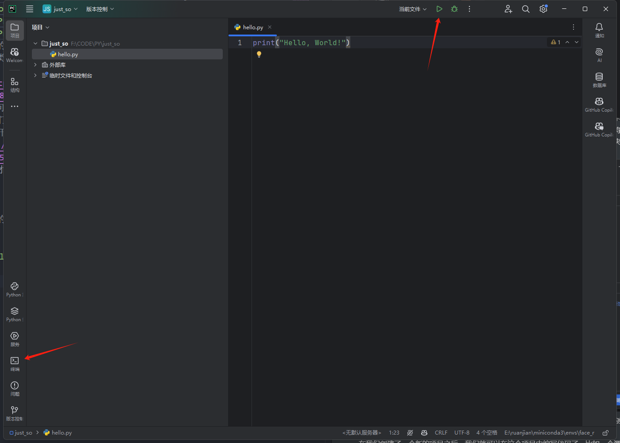The image size is (620, 443).
Task: Toggle the GitHub Copilot status bar icon
Action: (424, 433)
